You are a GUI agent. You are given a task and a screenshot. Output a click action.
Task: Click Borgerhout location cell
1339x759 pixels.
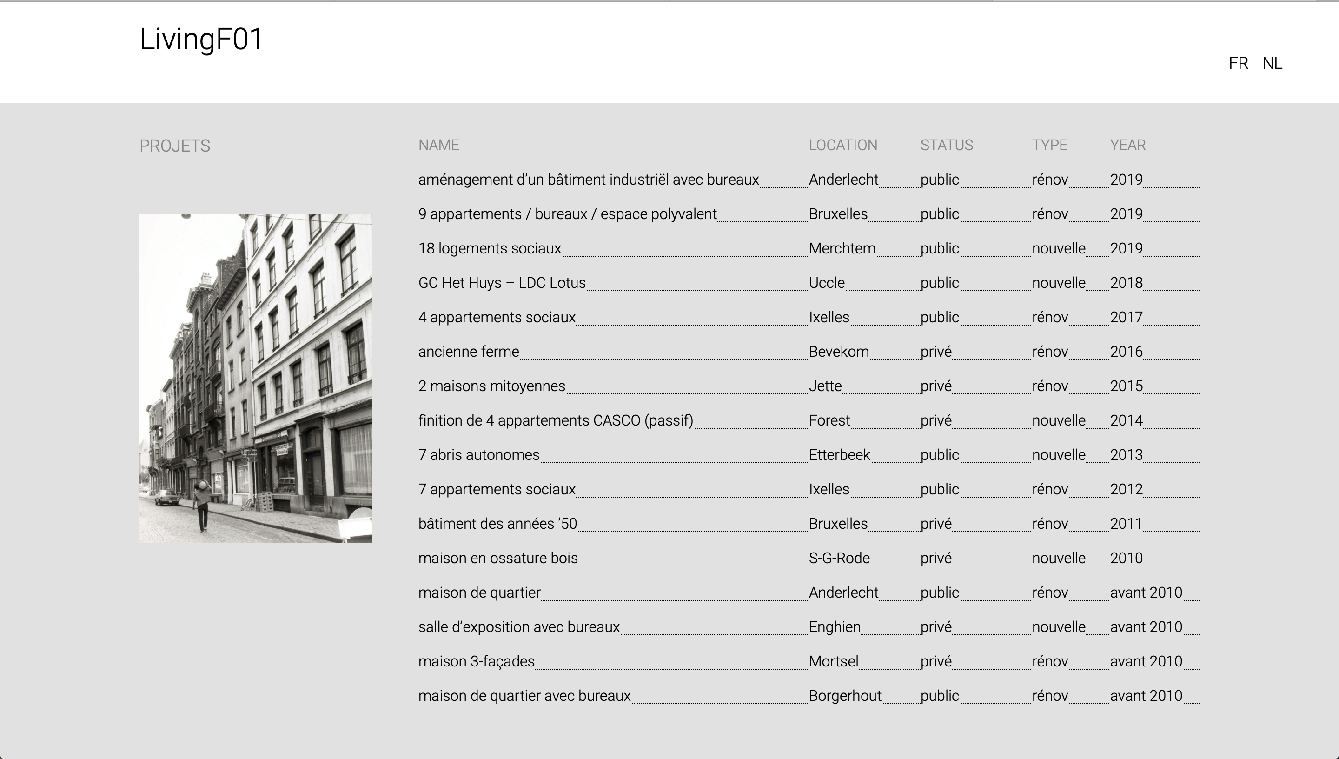point(845,696)
